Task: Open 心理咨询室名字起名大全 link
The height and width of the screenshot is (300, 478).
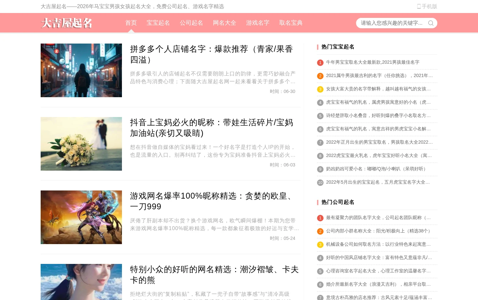Action: coord(378,271)
